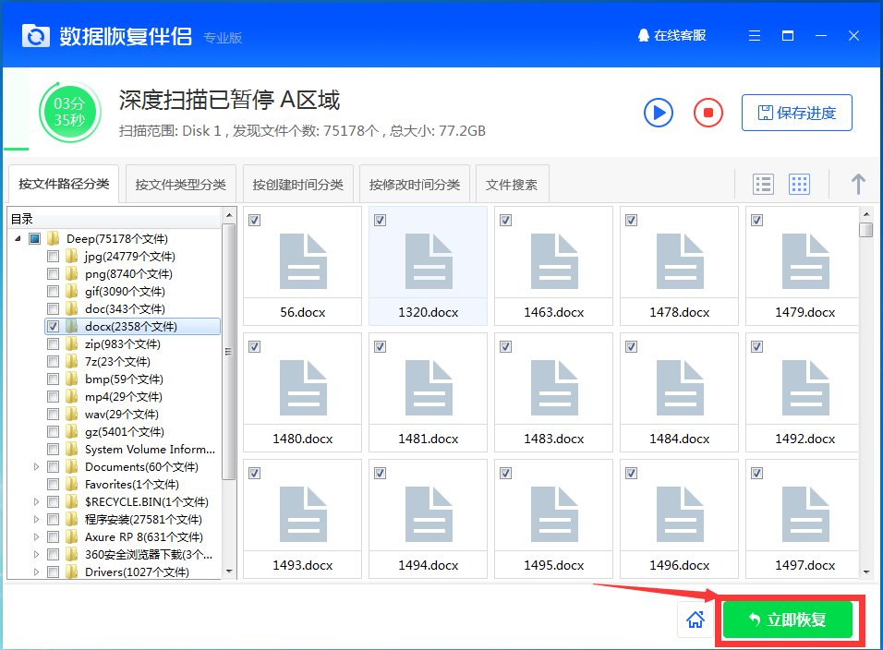This screenshot has height=650, width=883.
Task: Select the 7z(23个文件) folder
Action: [117, 361]
